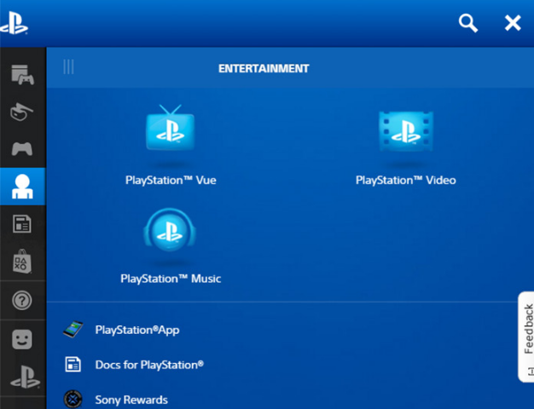Click the PlayStation logo in the header
Screen dimensions: 534x409
pos(15,23)
